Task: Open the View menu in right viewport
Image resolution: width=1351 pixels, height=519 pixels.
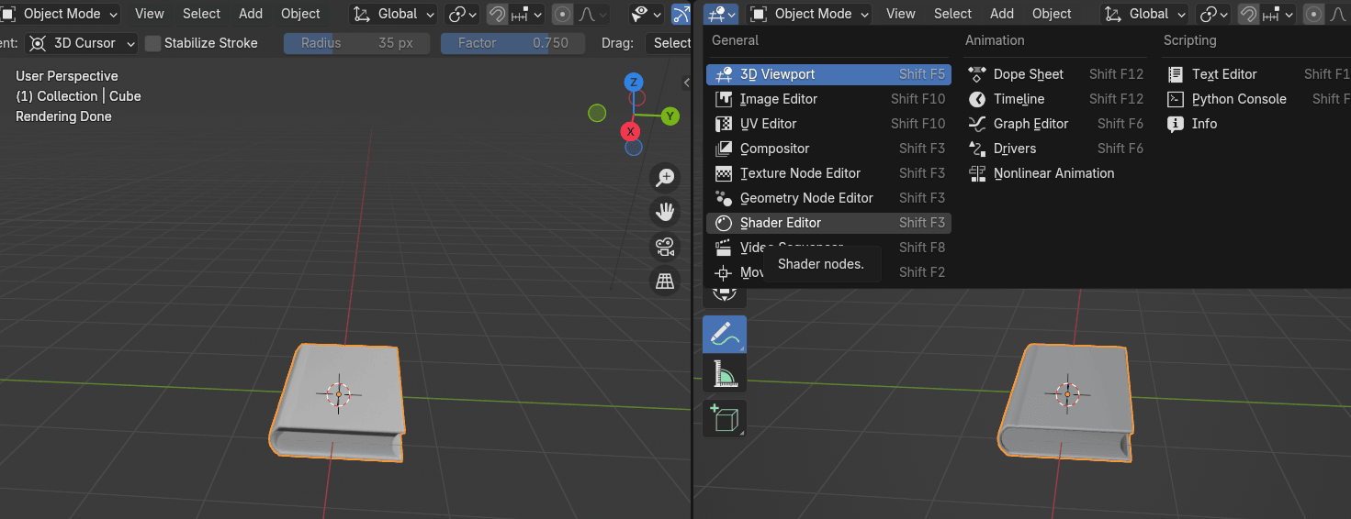Action: tap(900, 14)
